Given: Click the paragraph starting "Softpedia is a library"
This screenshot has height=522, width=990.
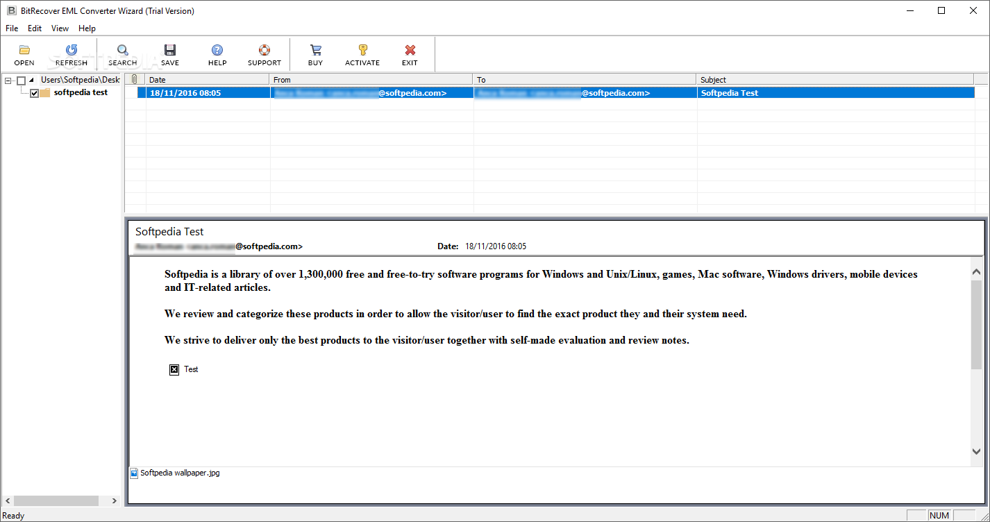Looking at the screenshot, I should pos(541,280).
